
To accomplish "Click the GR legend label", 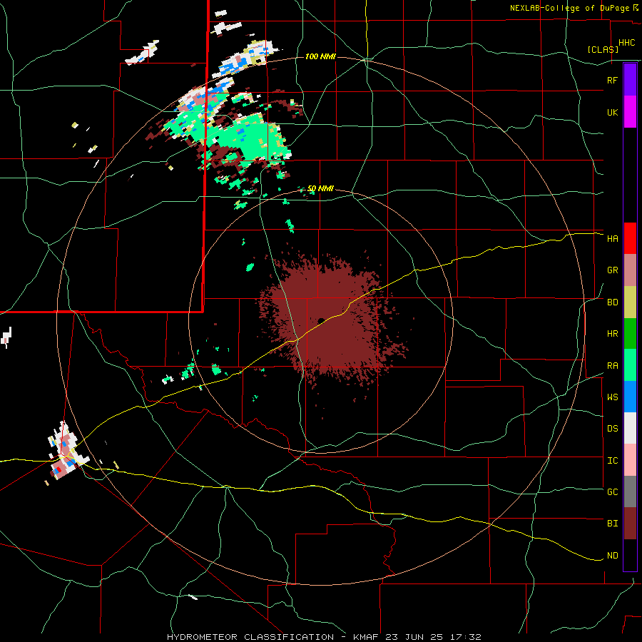I will click(x=612, y=270).
